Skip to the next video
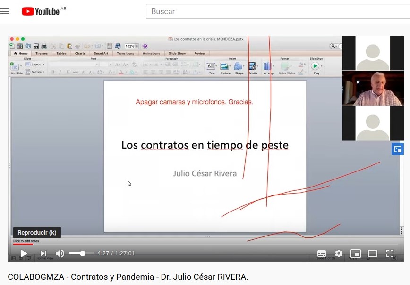 [x=43, y=253]
